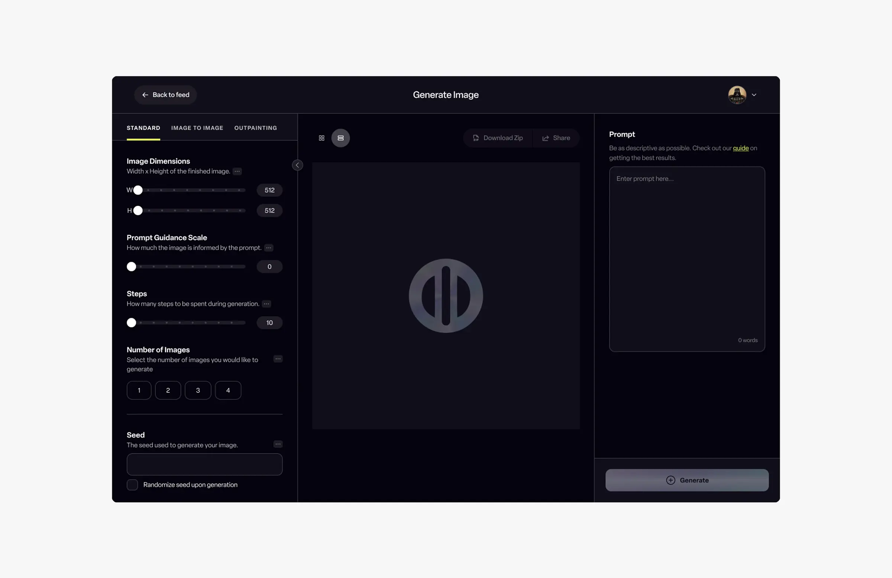Collapse the left settings panel
The width and height of the screenshot is (892, 578).
click(297, 165)
